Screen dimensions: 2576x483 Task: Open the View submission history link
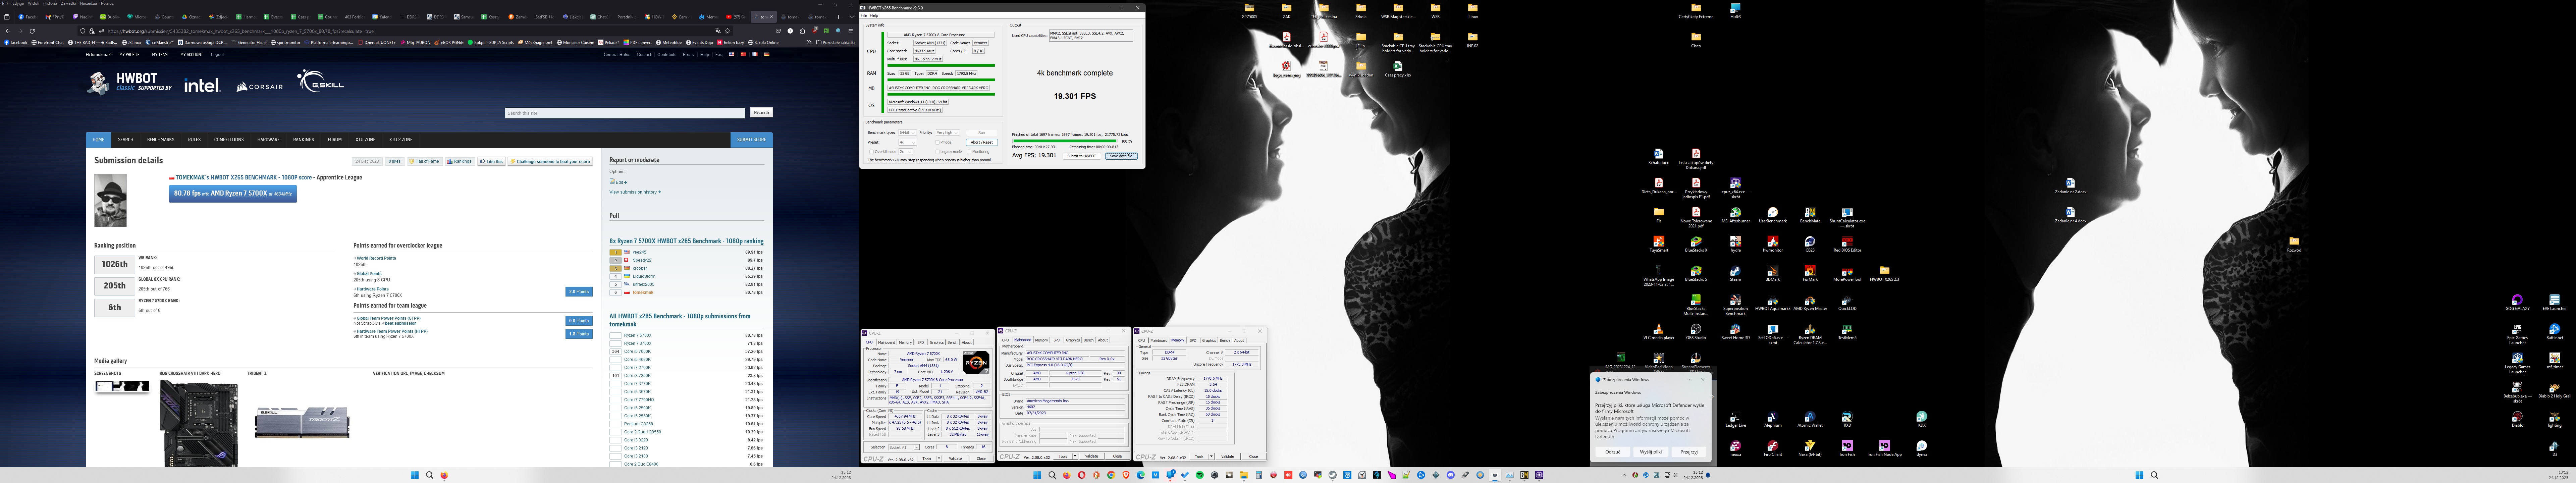635,192
